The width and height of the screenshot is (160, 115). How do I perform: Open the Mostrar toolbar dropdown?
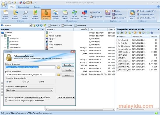[x=67, y=25]
